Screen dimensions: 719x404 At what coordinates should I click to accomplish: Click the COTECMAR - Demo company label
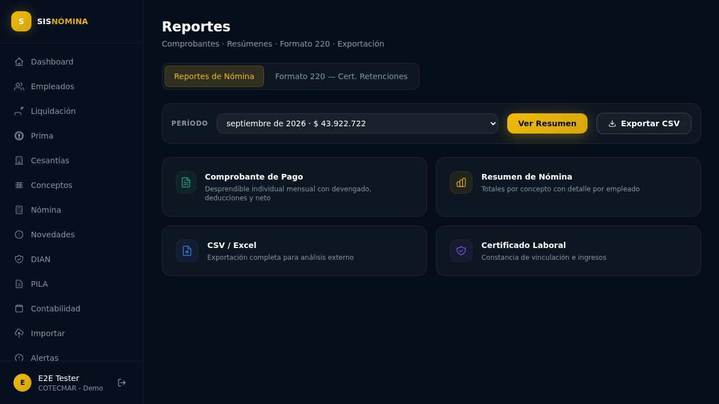pos(71,388)
